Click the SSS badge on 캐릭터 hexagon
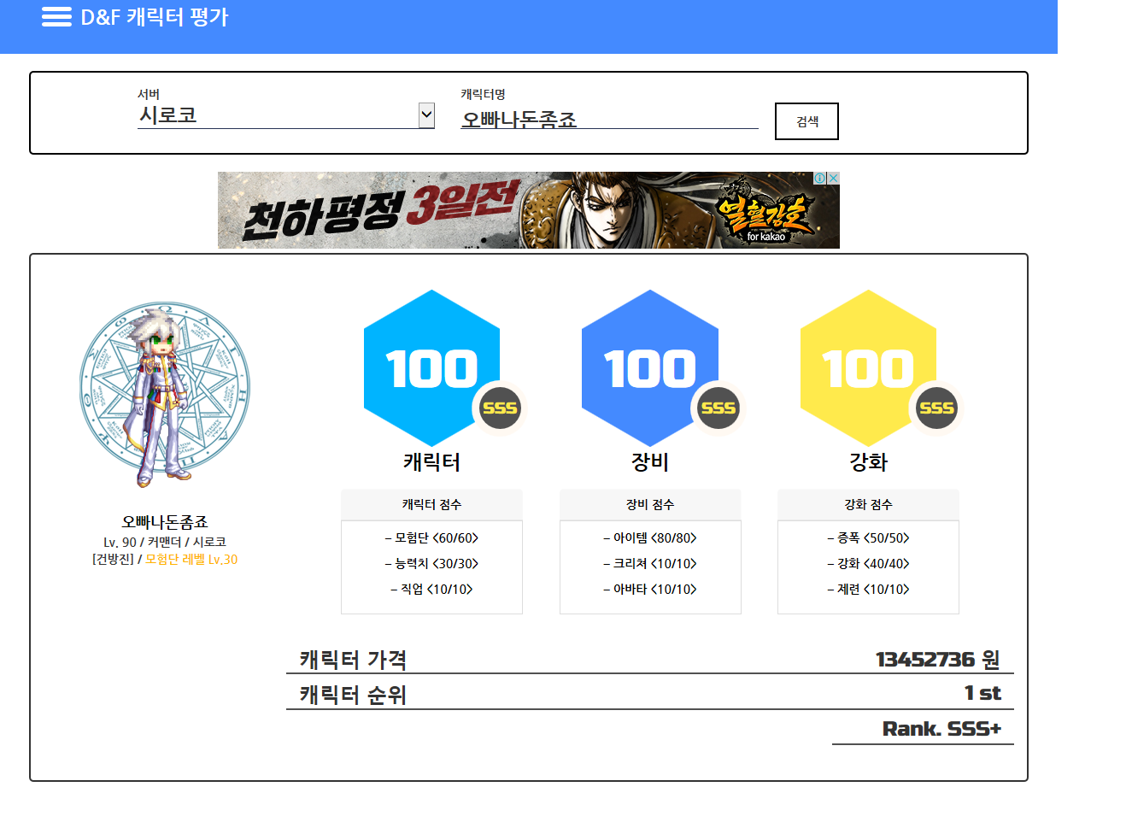Image resolution: width=1132 pixels, height=828 pixels. click(500, 408)
